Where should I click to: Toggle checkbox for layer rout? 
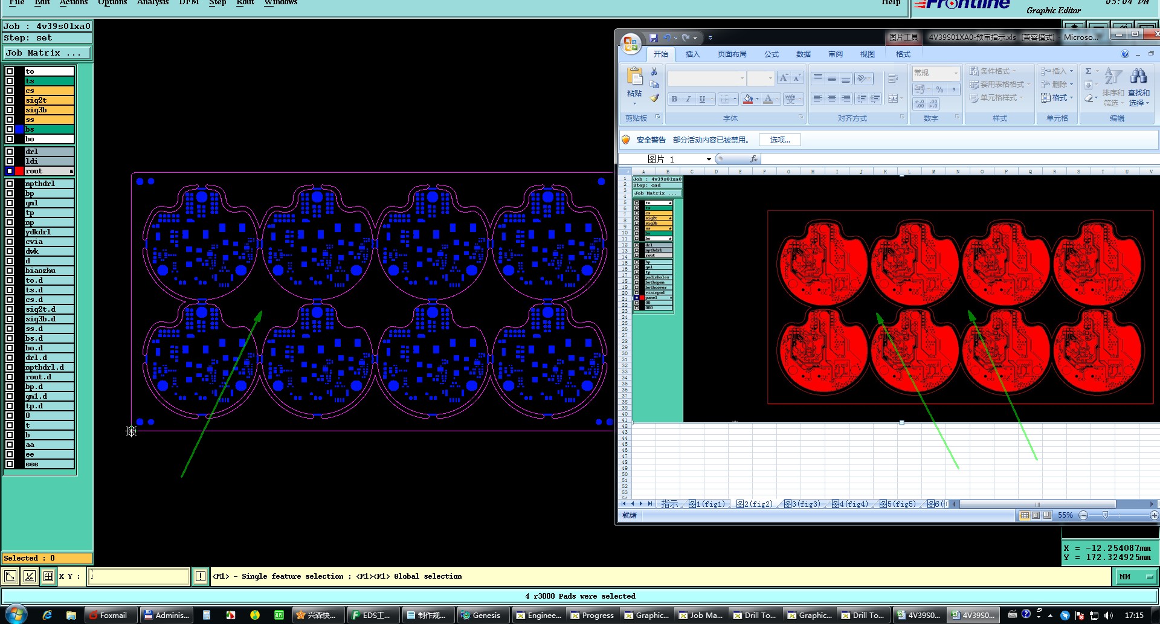[10, 171]
